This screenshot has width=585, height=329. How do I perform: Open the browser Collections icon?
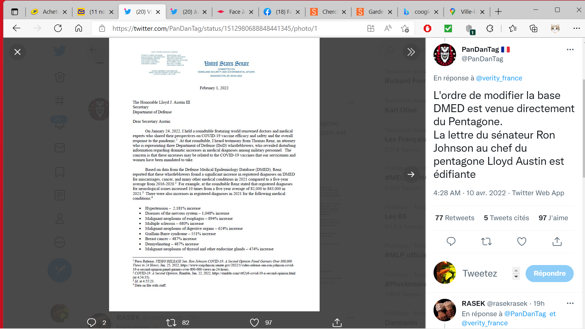tap(534, 29)
